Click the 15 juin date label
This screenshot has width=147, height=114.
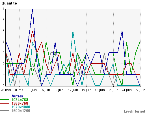point(87,90)
